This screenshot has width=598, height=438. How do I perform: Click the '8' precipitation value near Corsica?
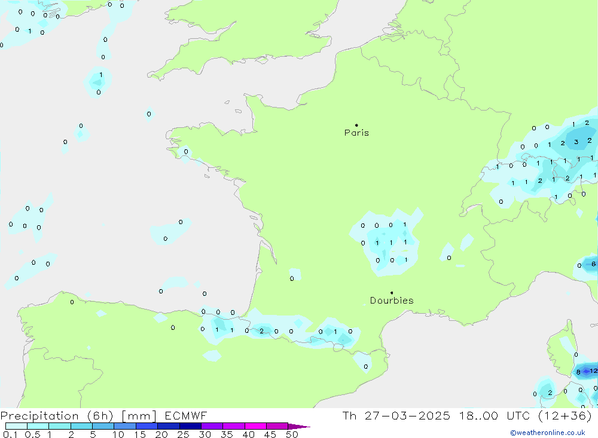click(x=578, y=372)
